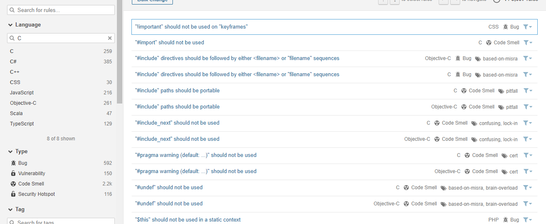Click the Bug icon in Type filter

[13, 163]
